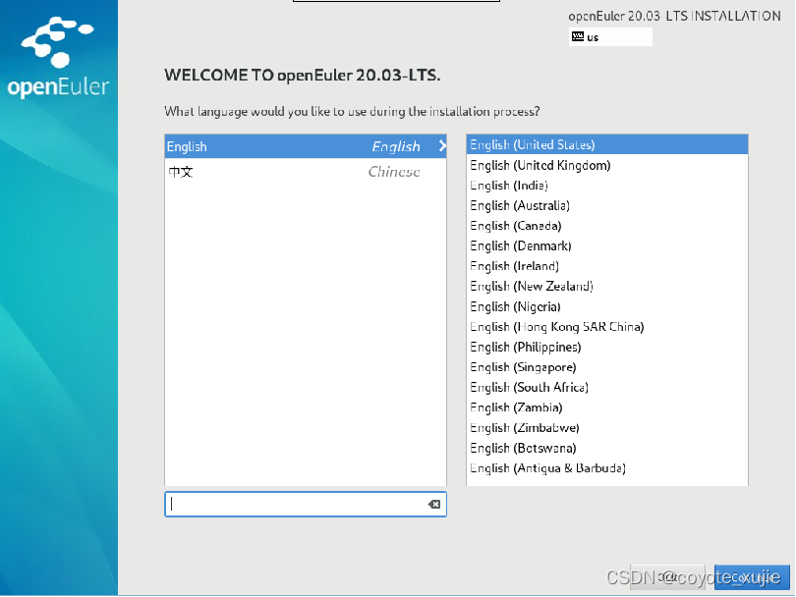The width and height of the screenshot is (796, 597).
Task: Choose English (Hong Kong SAR China)
Action: tap(607, 327)
